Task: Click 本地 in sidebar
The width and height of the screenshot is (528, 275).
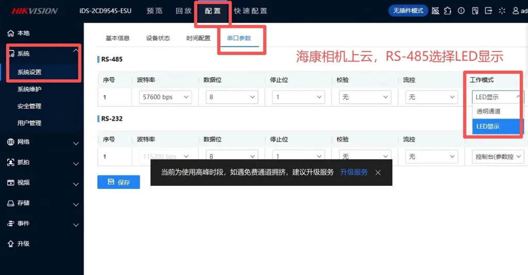Action: (23, 33)
